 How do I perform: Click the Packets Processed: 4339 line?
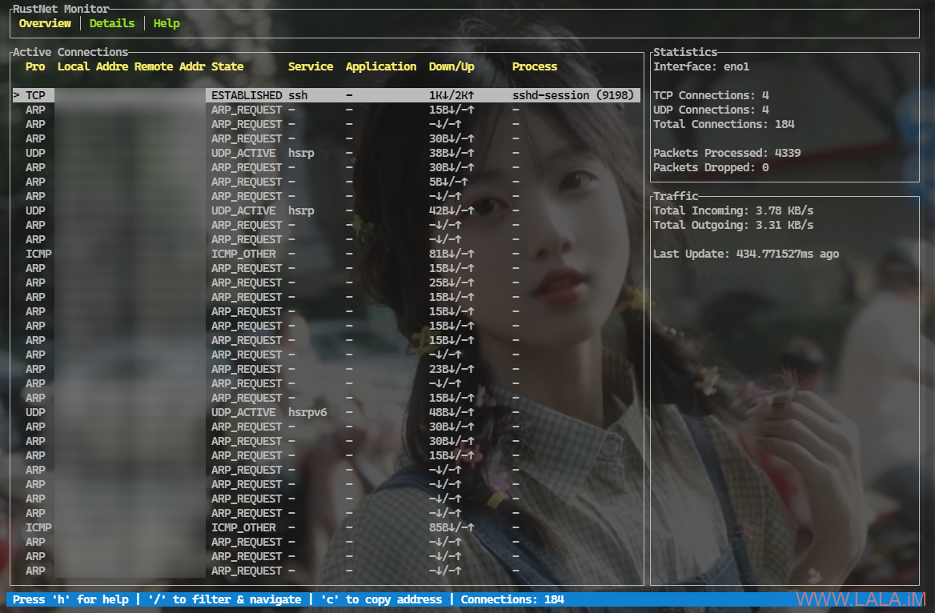coord(727,154)
